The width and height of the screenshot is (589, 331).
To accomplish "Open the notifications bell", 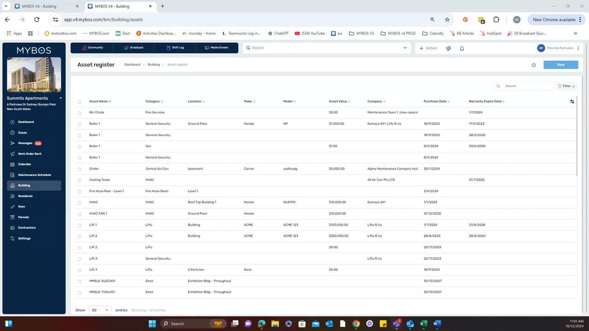I will pos(462,48).
